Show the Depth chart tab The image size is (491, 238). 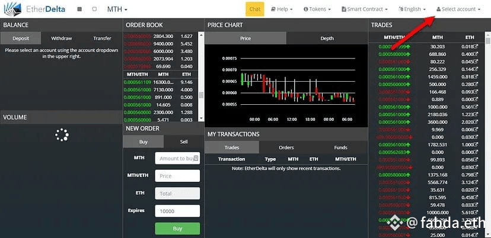(327, 38)
